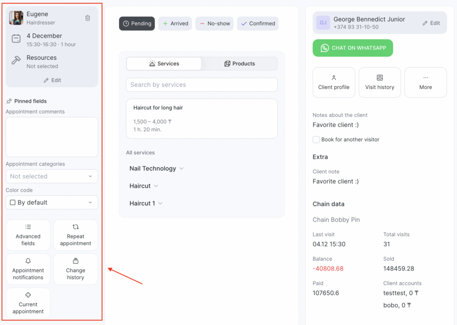Switch to the Products tab
The height and width of the screenshot is (325, 457).
pos(239,64)
